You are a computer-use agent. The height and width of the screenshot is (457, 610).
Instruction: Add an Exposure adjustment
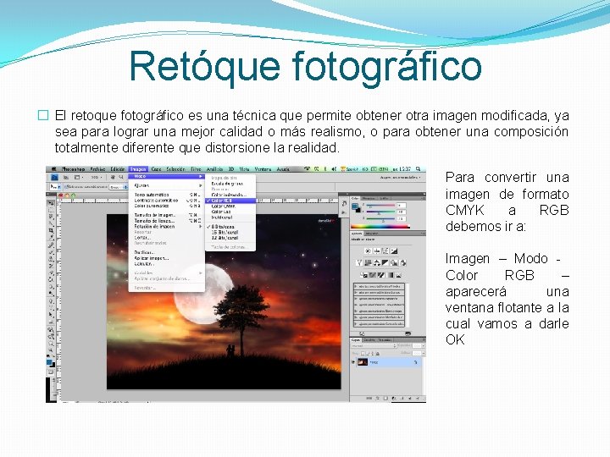394,251
